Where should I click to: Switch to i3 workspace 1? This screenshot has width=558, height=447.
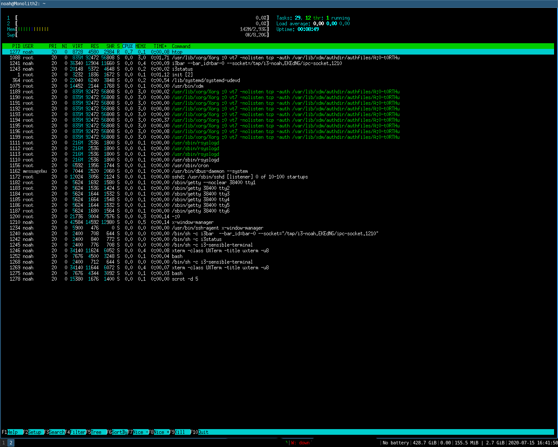3,443
